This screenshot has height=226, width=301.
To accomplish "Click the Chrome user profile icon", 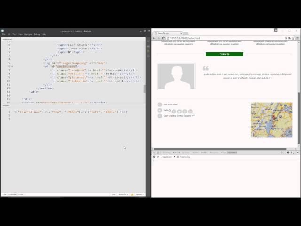I will (276, 30).
